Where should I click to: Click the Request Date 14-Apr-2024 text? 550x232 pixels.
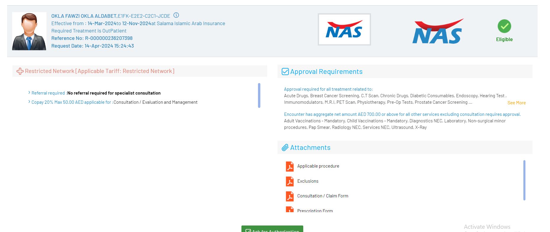click(x=93, y=46)
